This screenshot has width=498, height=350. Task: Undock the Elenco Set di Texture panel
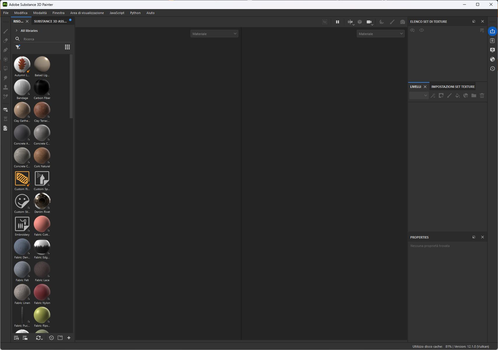(474, 21)
